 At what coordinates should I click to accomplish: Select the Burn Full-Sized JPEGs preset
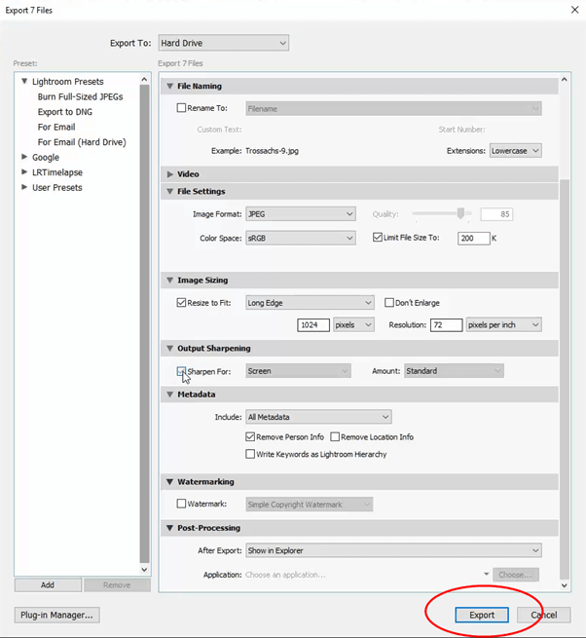[80, 96]
